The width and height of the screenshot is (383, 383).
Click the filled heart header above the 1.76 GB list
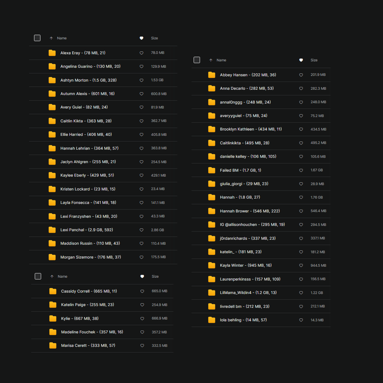tap(301, 60)
